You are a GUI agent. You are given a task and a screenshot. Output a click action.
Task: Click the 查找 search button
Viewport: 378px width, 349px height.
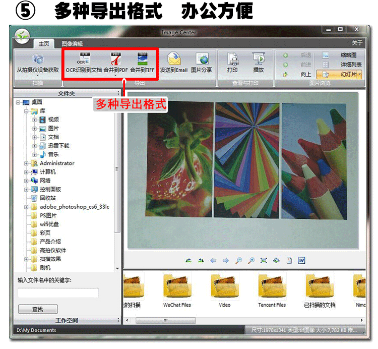point(38,309)
